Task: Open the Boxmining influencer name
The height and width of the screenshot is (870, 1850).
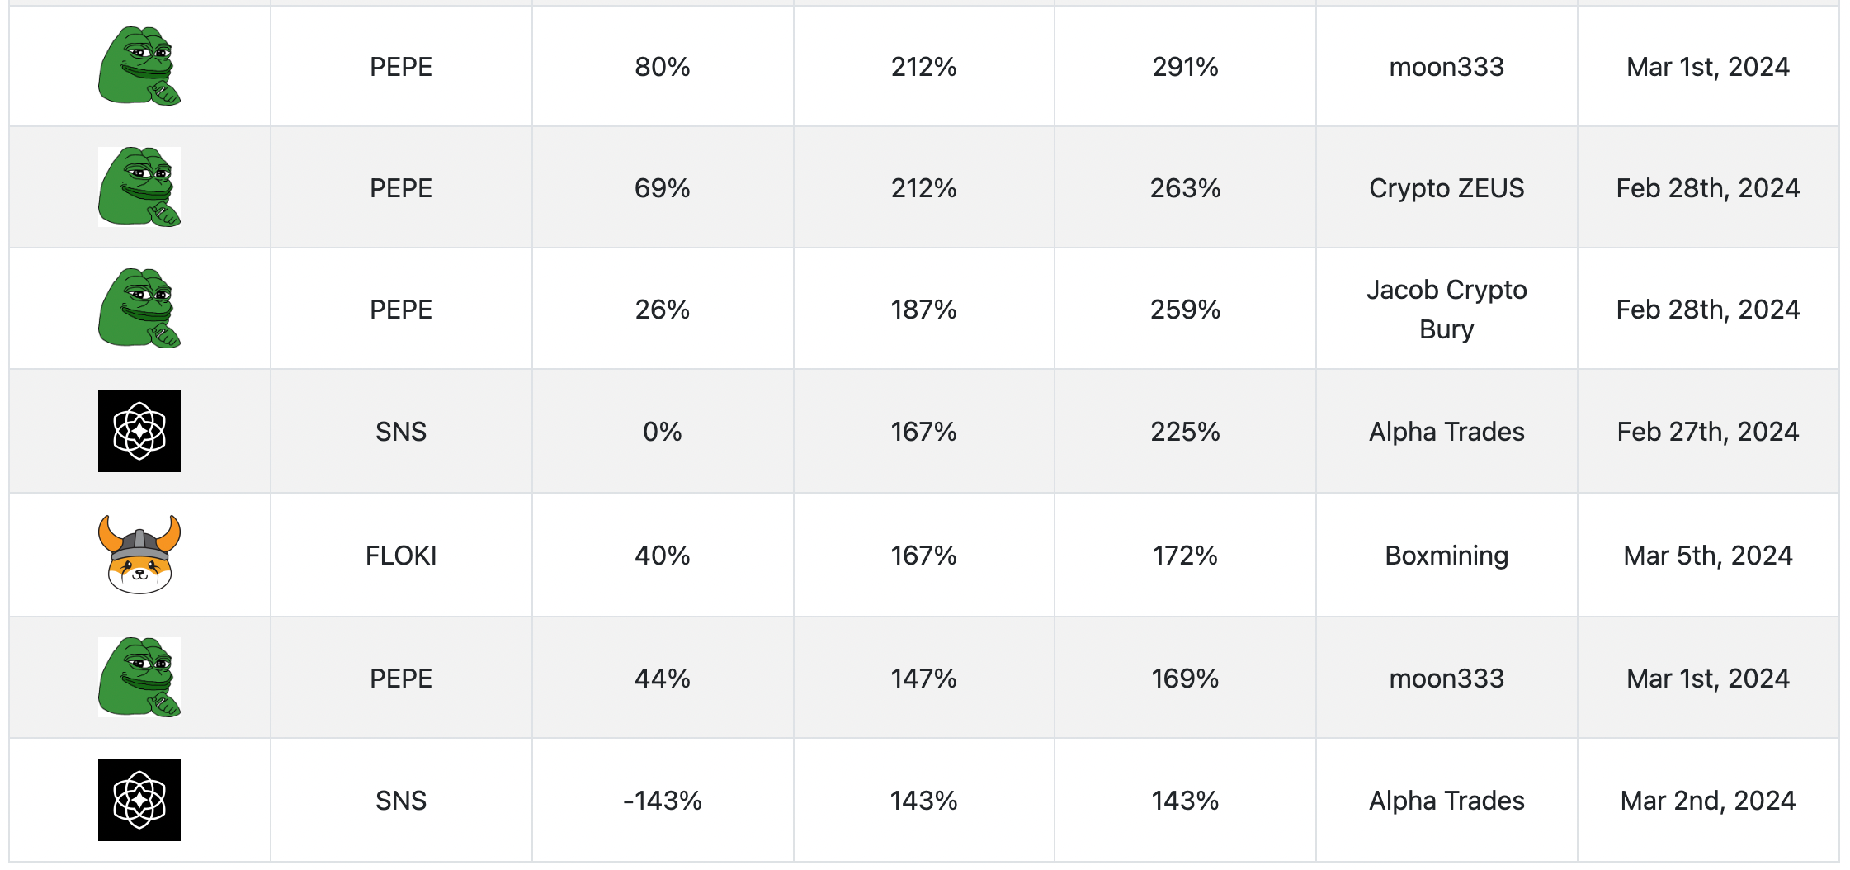Action: click(x=1446, y=556)
